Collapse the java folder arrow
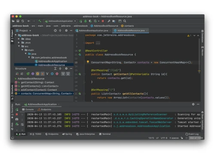 (26, 54)
